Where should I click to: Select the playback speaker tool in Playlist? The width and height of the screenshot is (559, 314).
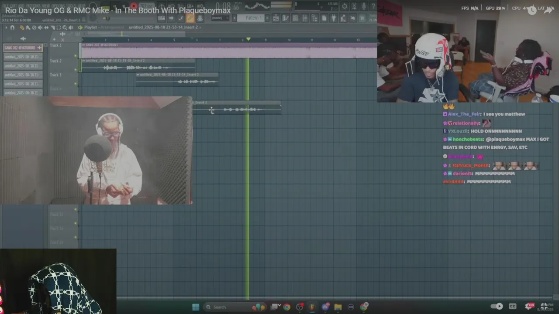coord(71,27)
